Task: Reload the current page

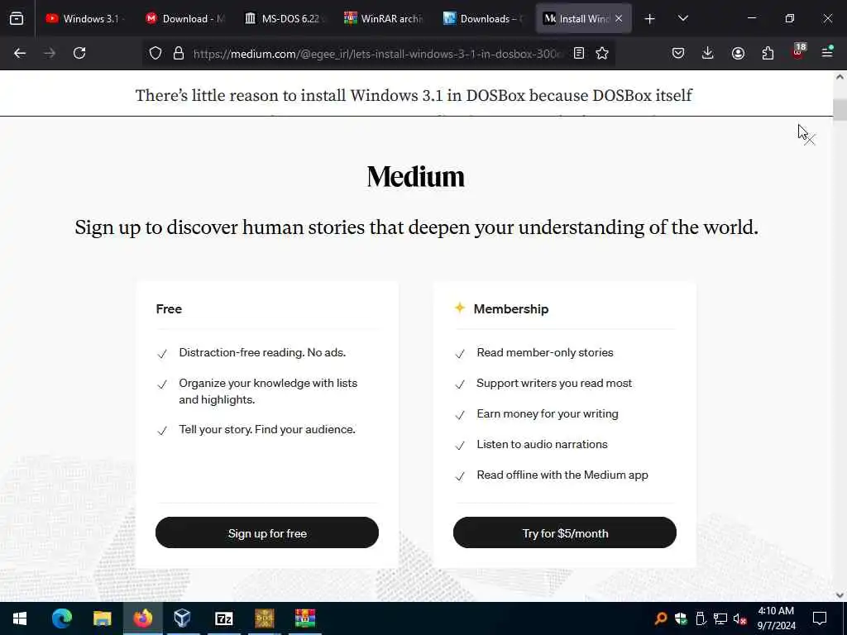Action: [x=79, y=53]
